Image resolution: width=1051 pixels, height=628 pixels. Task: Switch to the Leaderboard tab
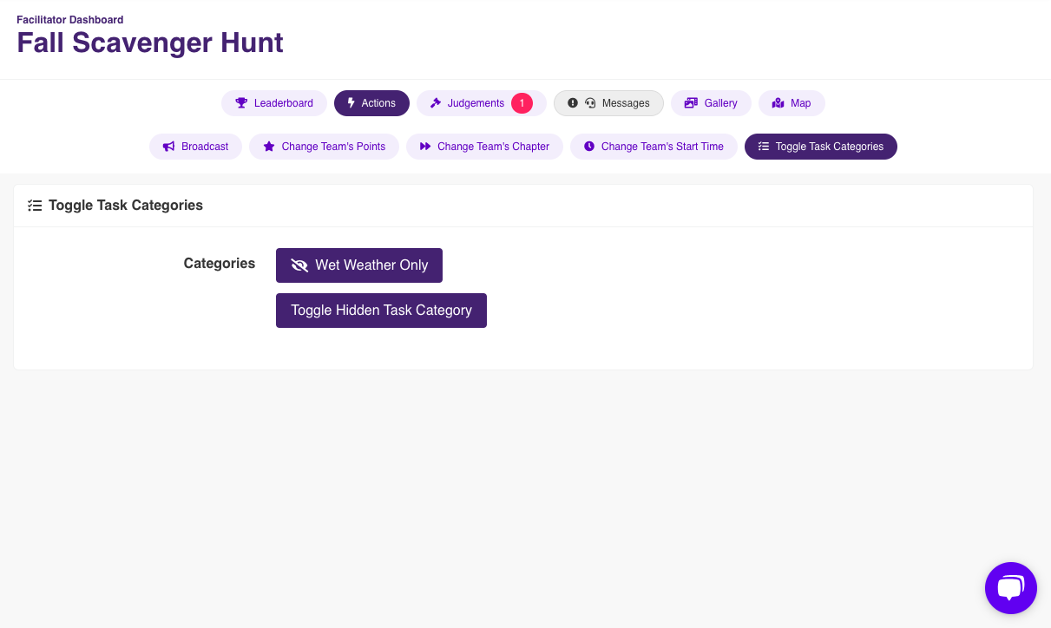click(x=274, y=103)
